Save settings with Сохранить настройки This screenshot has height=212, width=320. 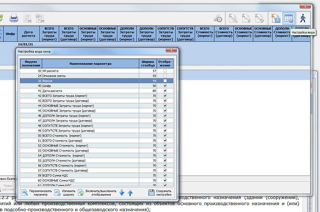[x=160, y=193]
